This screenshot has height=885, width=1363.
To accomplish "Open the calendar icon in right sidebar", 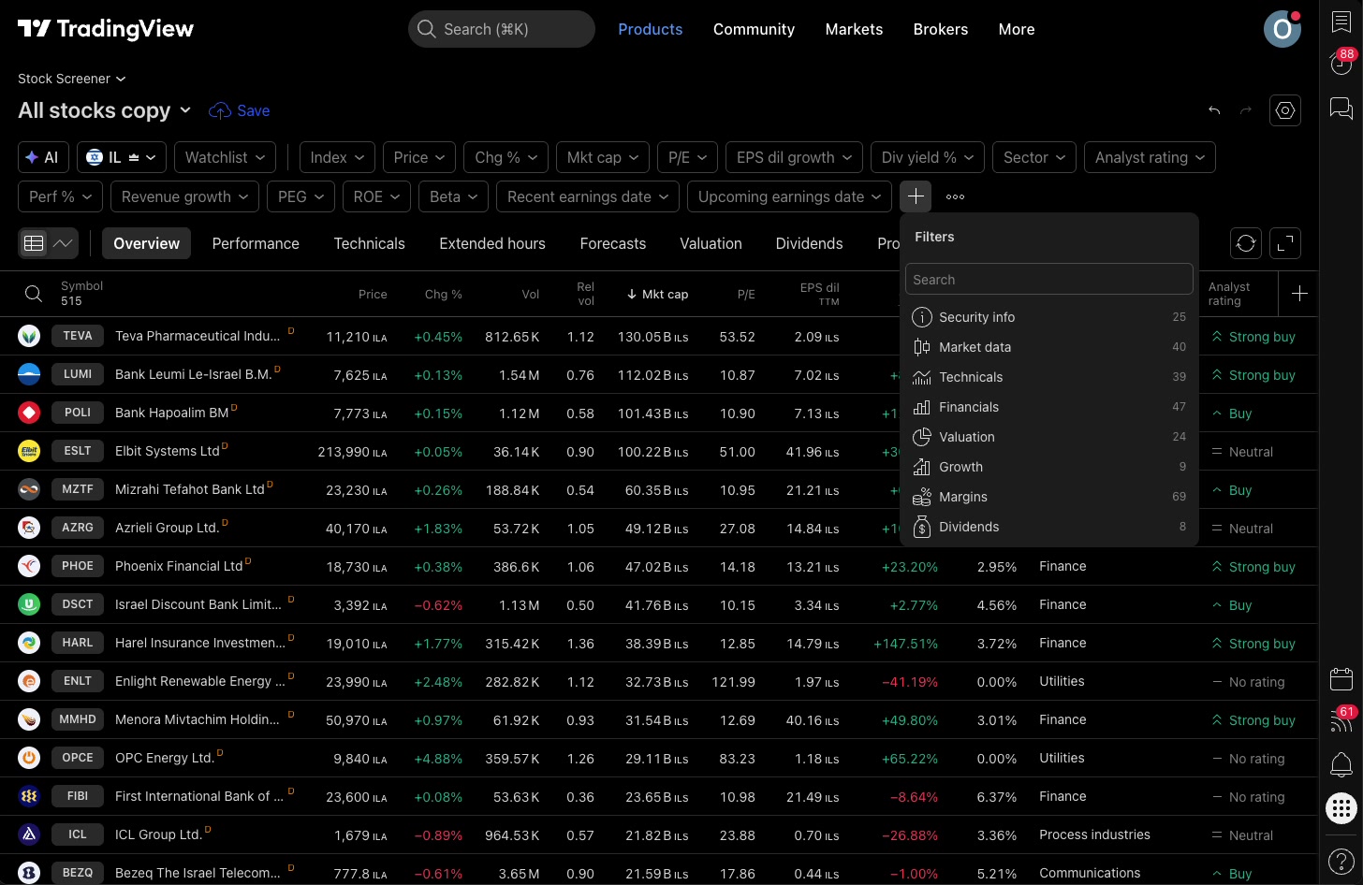I will [x=1341, y=678].
